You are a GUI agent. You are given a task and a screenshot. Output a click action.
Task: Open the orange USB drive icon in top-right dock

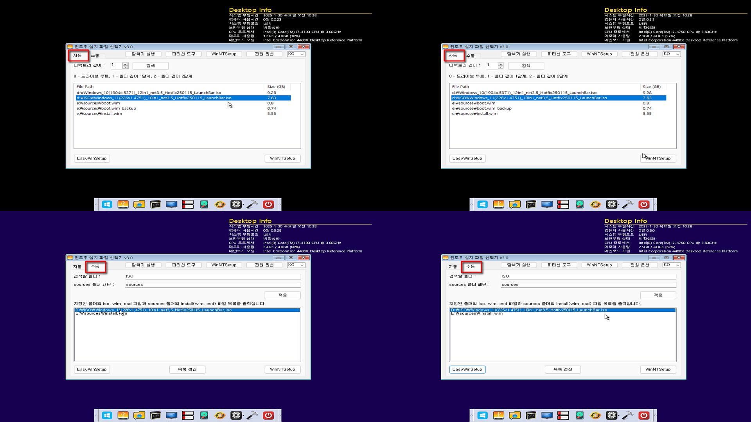click(499, 204)
